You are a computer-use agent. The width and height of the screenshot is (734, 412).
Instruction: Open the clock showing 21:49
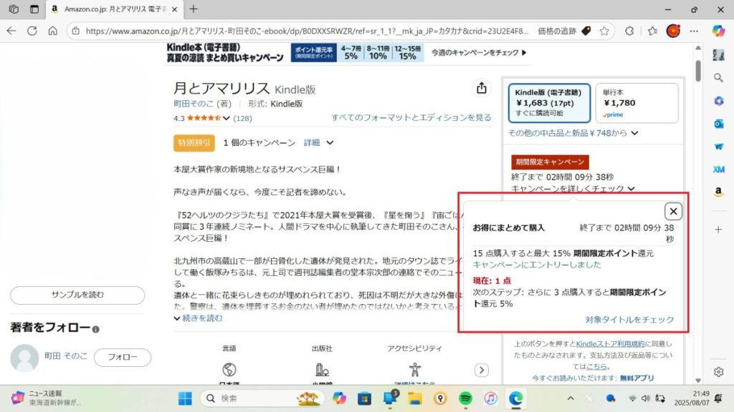(692, 398)
